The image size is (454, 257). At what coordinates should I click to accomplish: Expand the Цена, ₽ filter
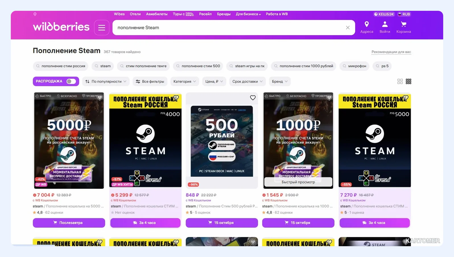(x=214, y=81)
